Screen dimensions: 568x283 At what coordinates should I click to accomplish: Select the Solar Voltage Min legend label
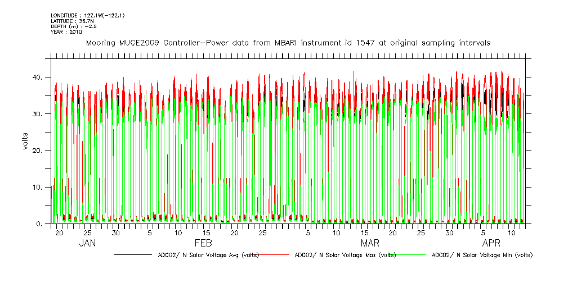(481, 255)
